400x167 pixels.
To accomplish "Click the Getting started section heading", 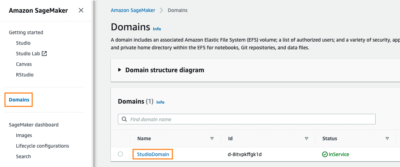I will point(26,32).
